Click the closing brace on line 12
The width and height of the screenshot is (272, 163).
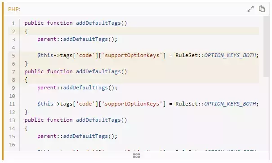(x=26, y=112)
